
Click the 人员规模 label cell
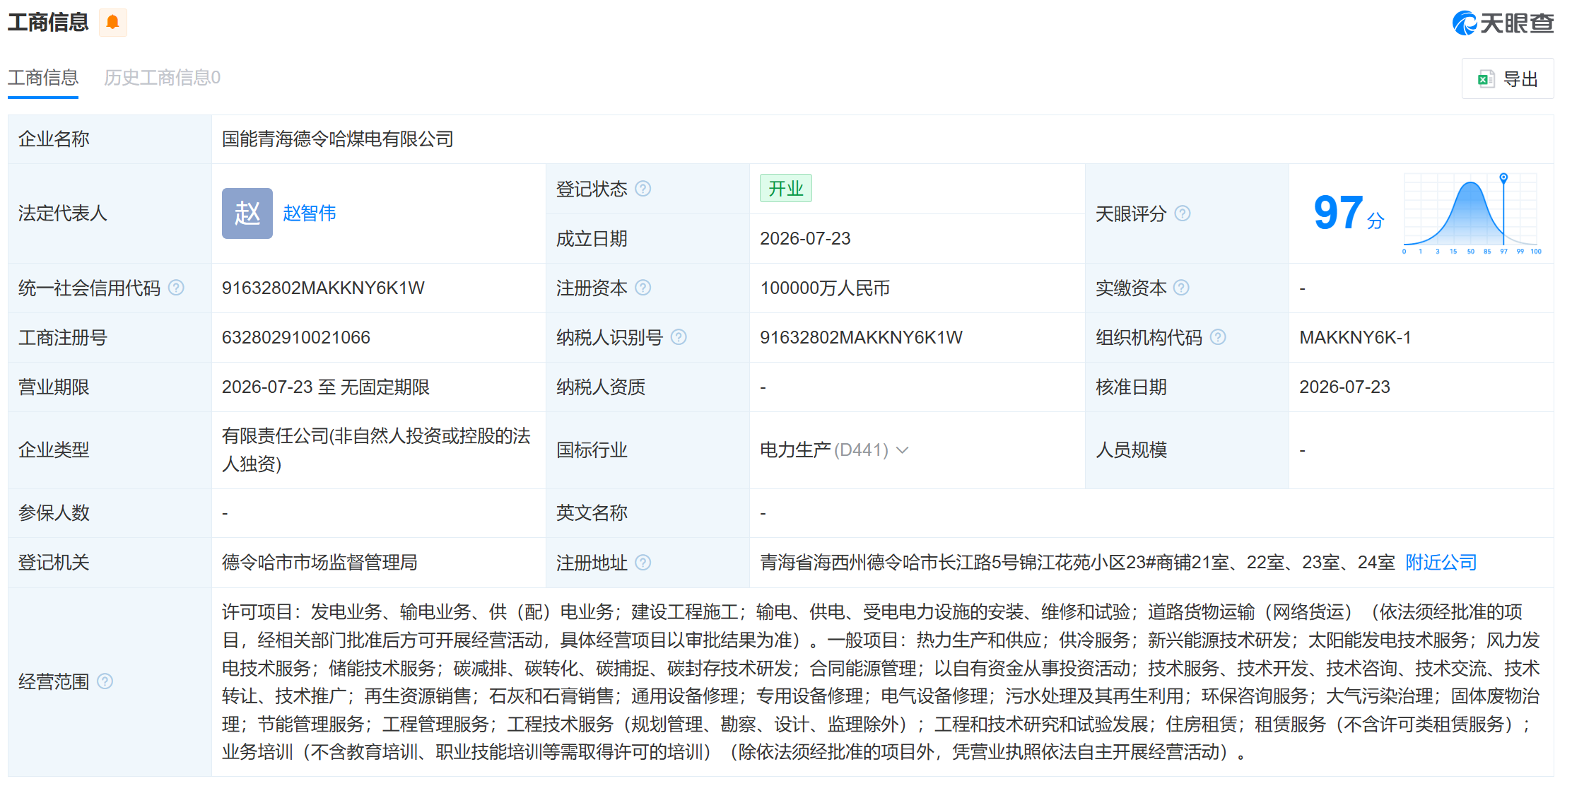[x=1187, y=450]
